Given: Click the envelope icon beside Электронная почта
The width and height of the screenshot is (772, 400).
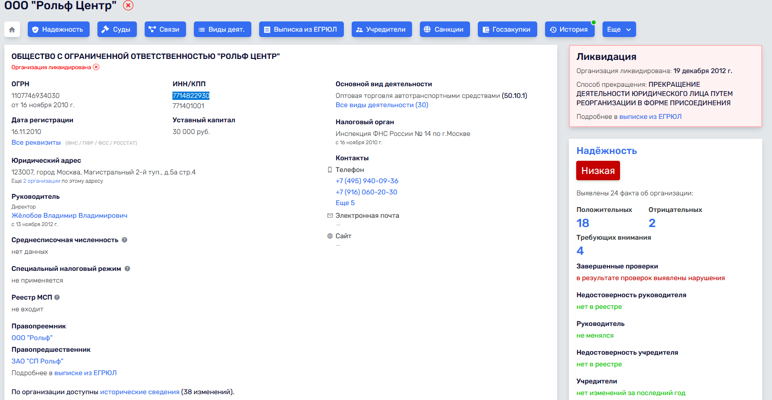Looking at the screenshot, I should pos(330,215).
